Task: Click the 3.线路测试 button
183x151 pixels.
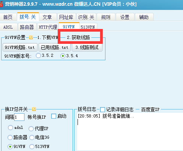Action: pyautogui.click(x=87, y=47)
